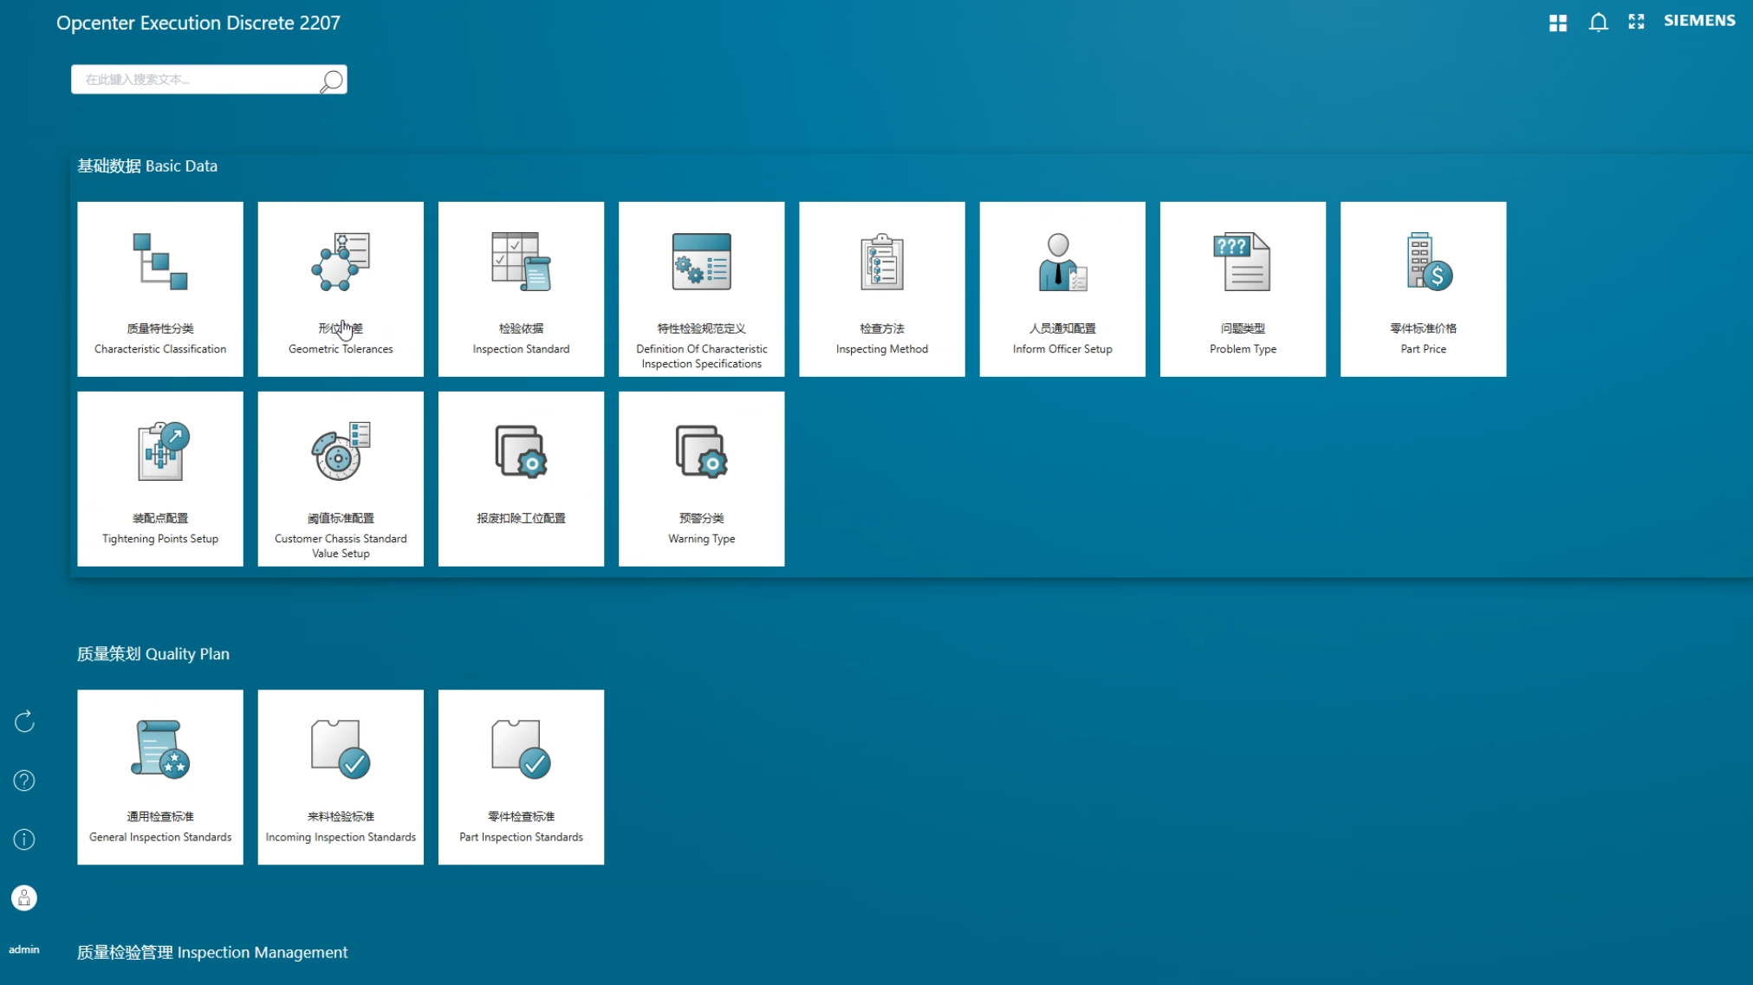Open the Inspecting Method tile
The image size is (1753, 985).
point(881,288)
